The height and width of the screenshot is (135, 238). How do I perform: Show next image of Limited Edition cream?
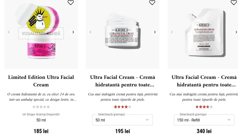tap(73, 32)
